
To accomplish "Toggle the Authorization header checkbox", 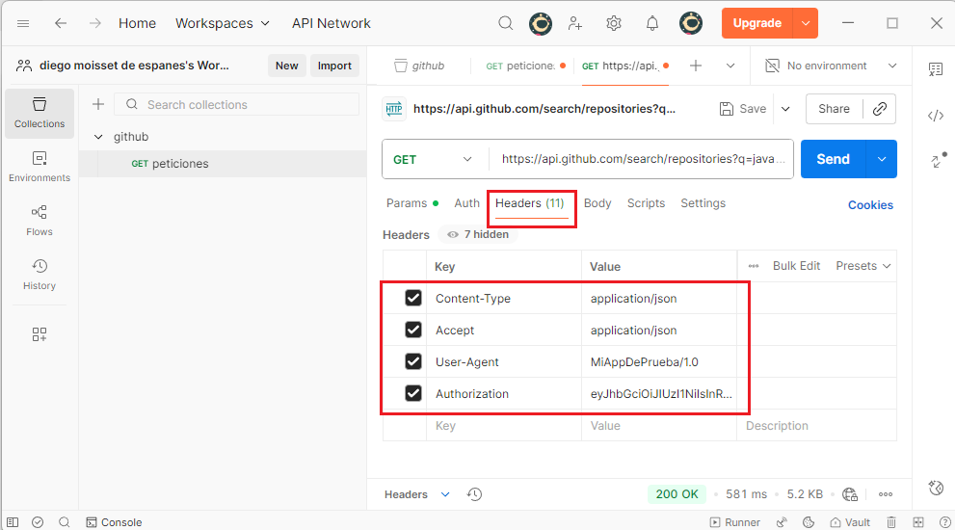I will [413, 393].
